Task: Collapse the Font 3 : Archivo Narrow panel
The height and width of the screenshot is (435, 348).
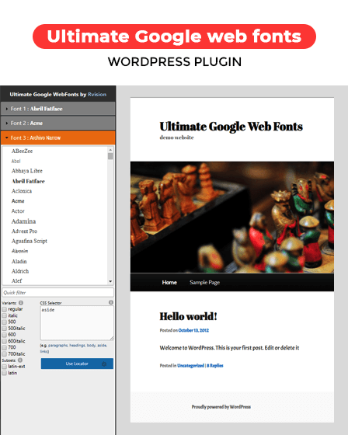Action: click(x=57, y=138)
